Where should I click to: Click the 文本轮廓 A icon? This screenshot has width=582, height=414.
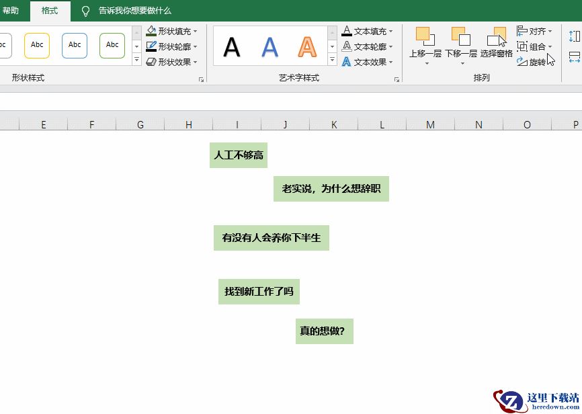pos(347,46)
